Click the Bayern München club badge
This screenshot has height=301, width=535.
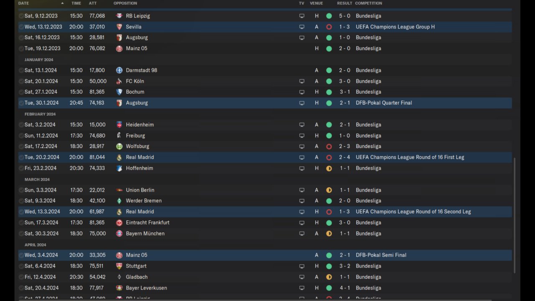pos(119,234)
